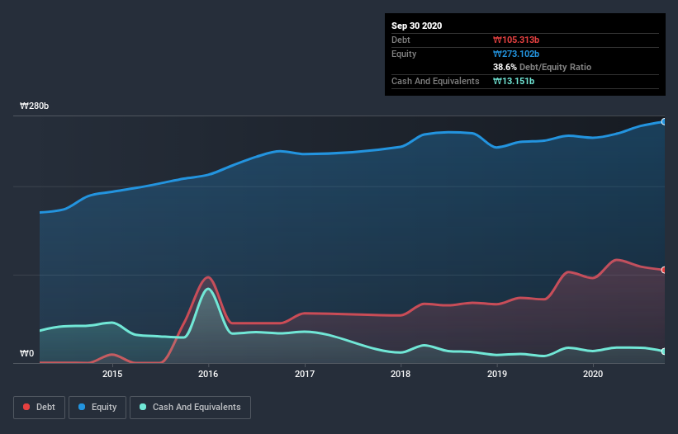Click the 2019 x-axis label
The width and height of the screenshot is (678, 434).
[497, 374]
